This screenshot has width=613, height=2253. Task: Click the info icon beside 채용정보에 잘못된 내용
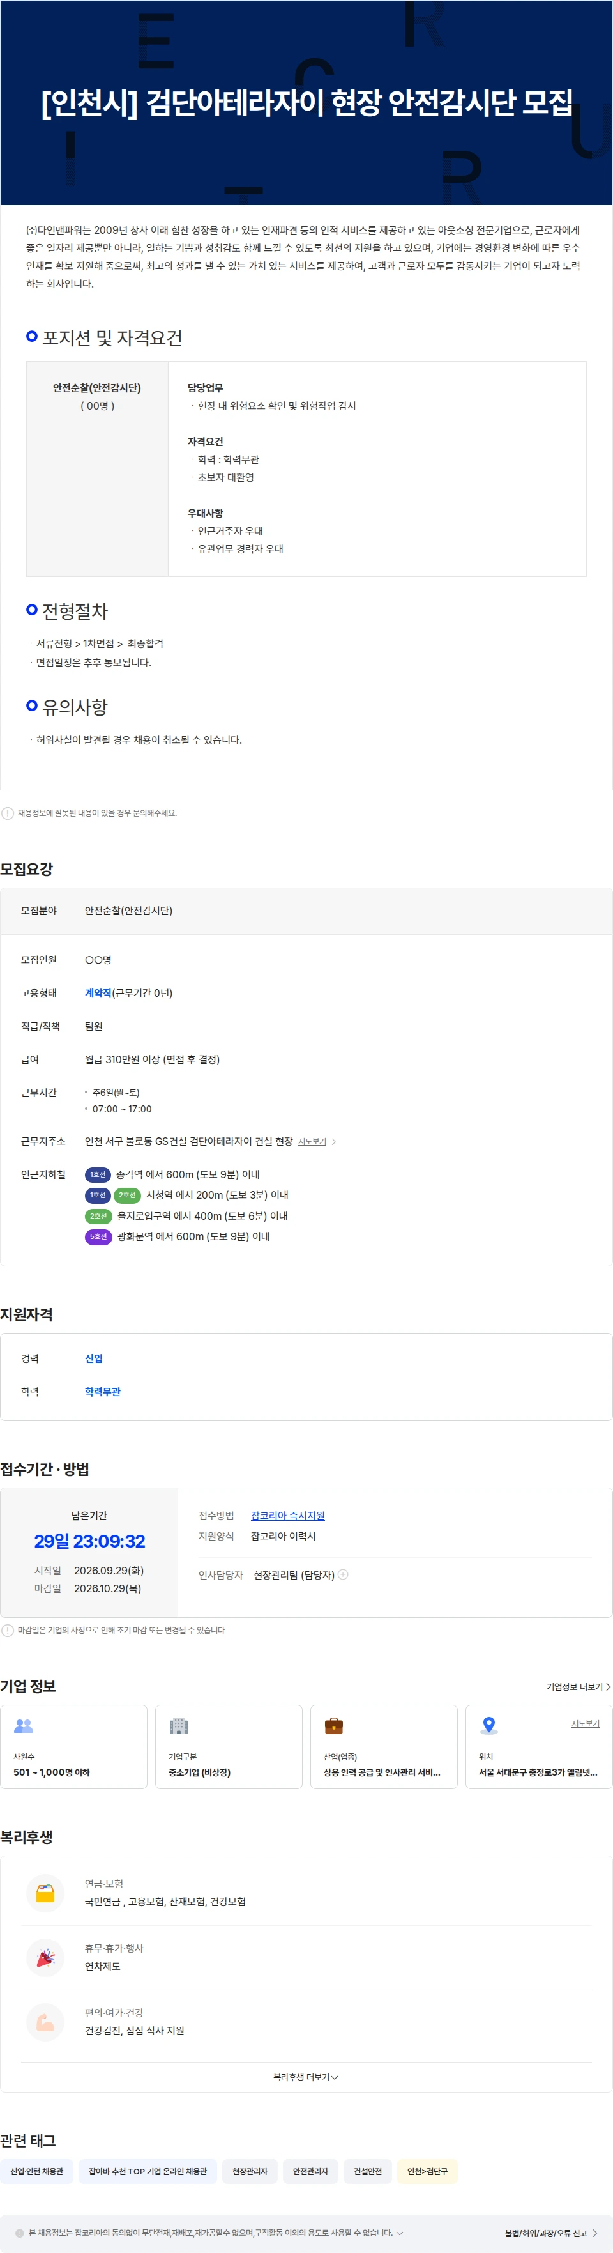coord(8,813)
